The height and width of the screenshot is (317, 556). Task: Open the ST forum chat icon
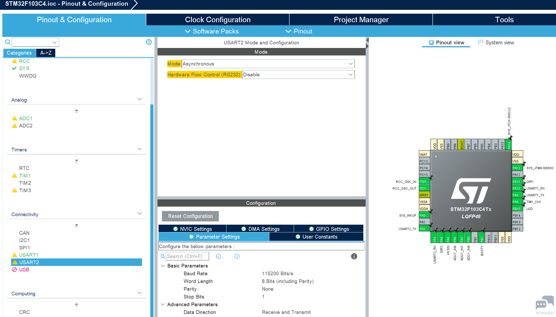[544, 303]
